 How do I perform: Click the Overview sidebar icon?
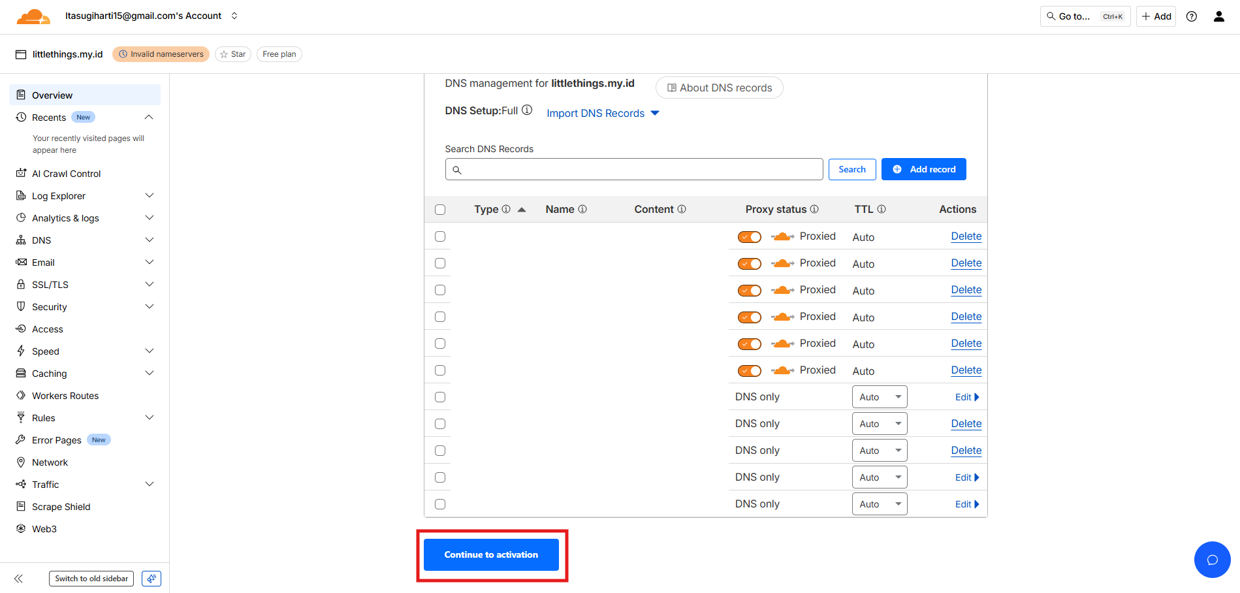[21, 95]
